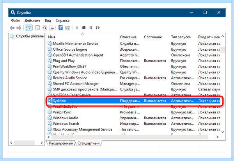The image size is (234, 161).
Task: Select the Mozilla Maintenance Service row
Action: pos(134,44)
